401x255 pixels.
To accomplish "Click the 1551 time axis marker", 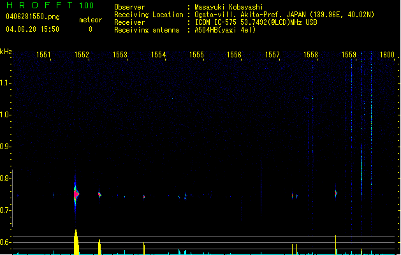I will [x=43, y=55].
